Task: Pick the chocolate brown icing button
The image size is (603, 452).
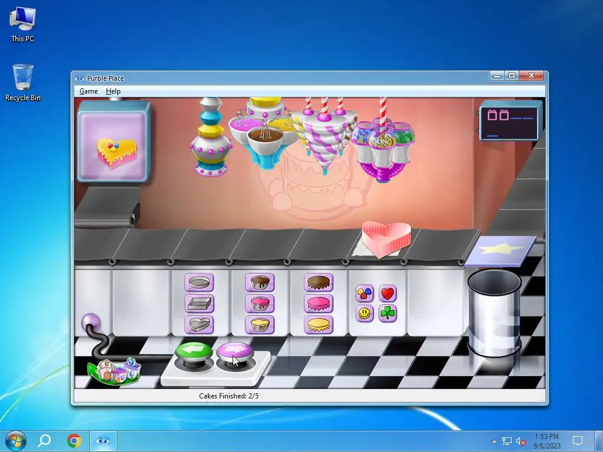Action: coord(319,282)
